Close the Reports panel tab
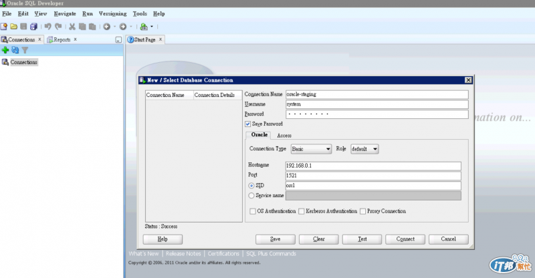Viewport: 535px width, 278px height. point(76,39)
